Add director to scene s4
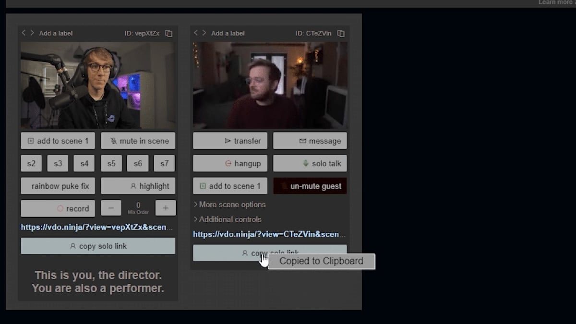 coord(84,163)
